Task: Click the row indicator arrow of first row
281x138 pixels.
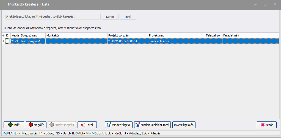Action: [3, 41]
